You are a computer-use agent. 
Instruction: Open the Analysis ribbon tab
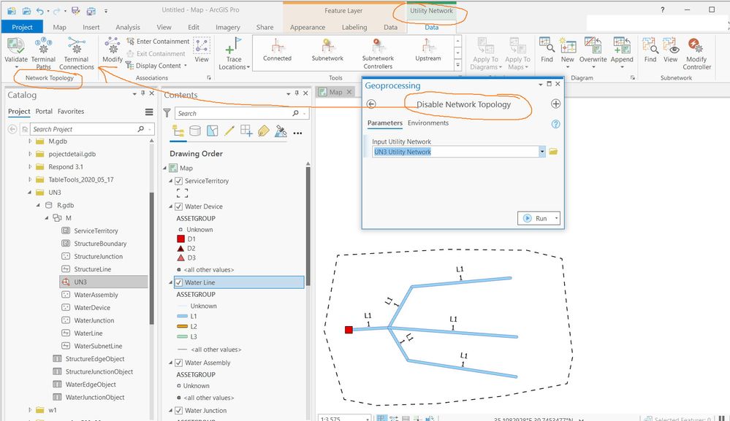(128, 27)
